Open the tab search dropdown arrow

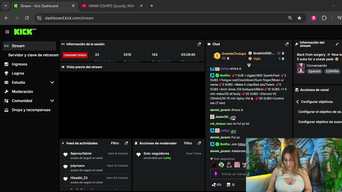tap(6, 6)
